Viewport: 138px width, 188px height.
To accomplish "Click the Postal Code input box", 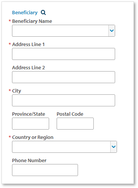I will (75, 124).
